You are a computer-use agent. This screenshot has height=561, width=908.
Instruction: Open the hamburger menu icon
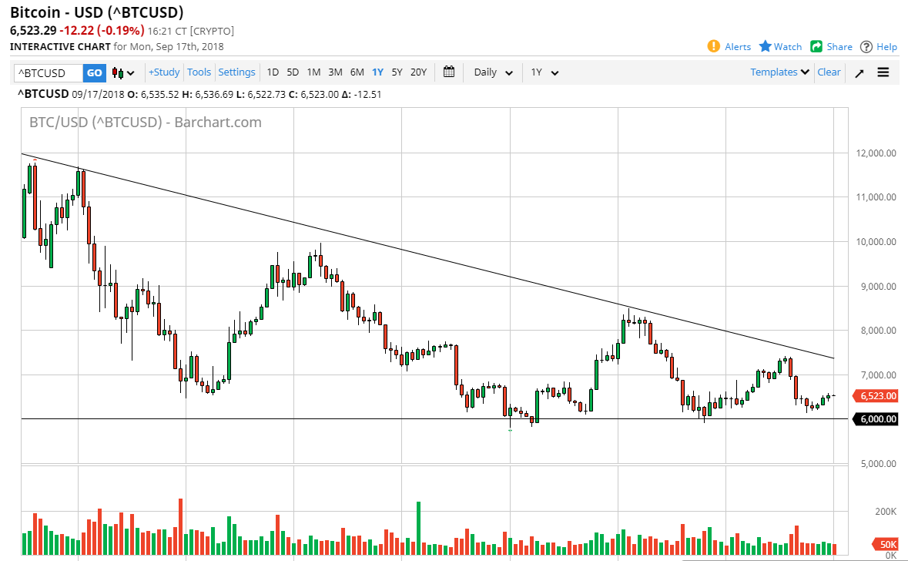[883, 72]
